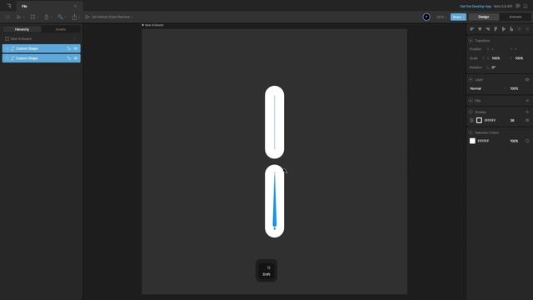The width and height of the screenshot is (533, 300).
Task: Click Scale X 100% field
Action: click(496, 58)
